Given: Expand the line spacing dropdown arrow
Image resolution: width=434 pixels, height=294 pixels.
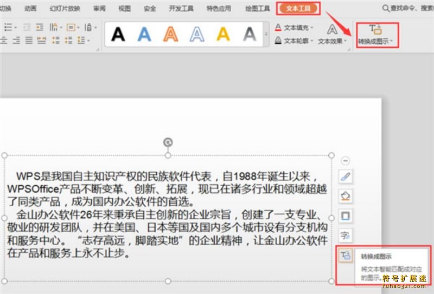Looking at the screenshot, I should coord(95,28).
